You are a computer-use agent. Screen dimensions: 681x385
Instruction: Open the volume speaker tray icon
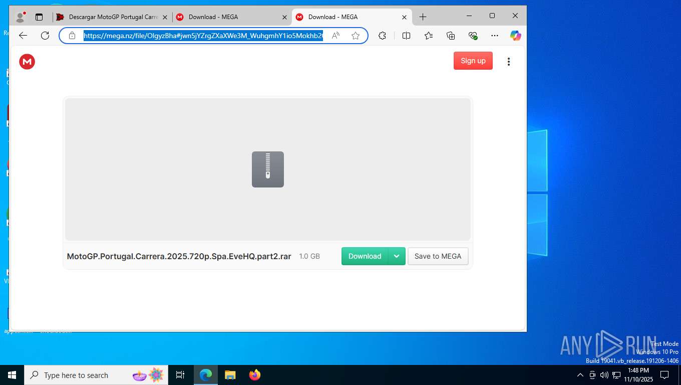pos(604,375)
